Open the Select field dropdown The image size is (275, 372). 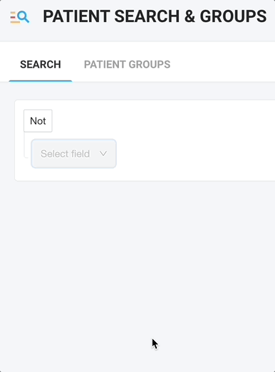click(73, 154)
